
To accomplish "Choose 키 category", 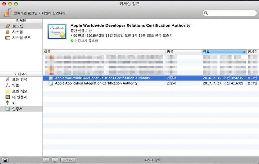I will [x=21, y=103].
